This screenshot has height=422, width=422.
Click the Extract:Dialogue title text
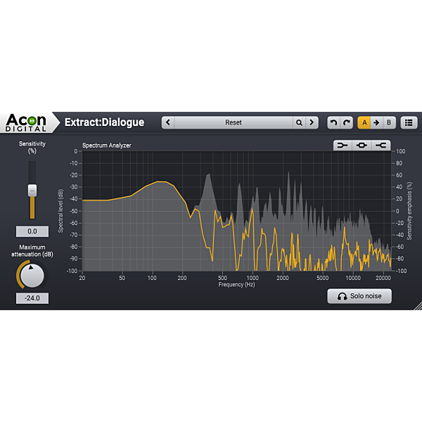coord(104,122)
